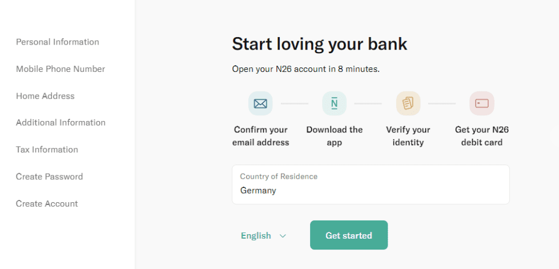The image size is (559, 269).
Task: Click the envelope email confirmation icon
Action: tap(260, 103)
